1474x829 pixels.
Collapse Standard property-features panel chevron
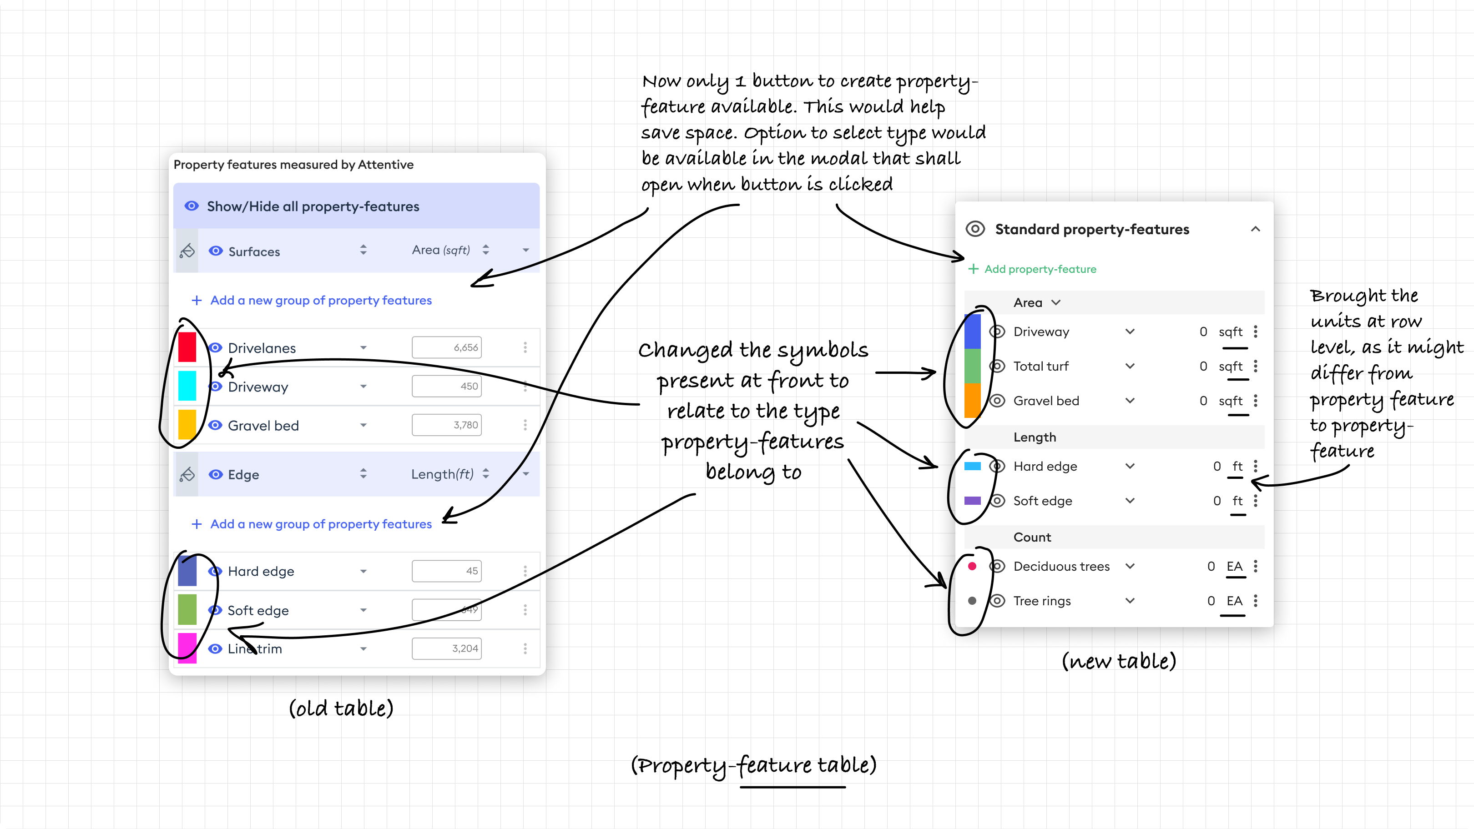(x=1256, y=230)
